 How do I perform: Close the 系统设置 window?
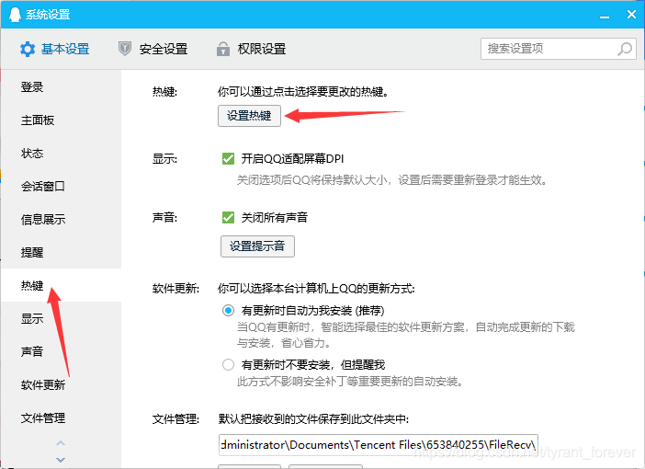pos(631,15)
